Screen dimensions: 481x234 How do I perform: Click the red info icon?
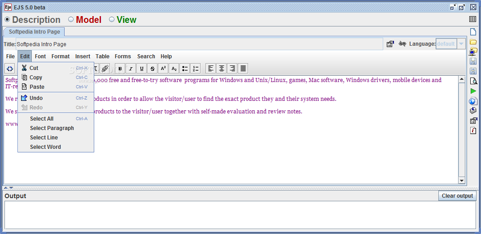(x=473, y=130)
